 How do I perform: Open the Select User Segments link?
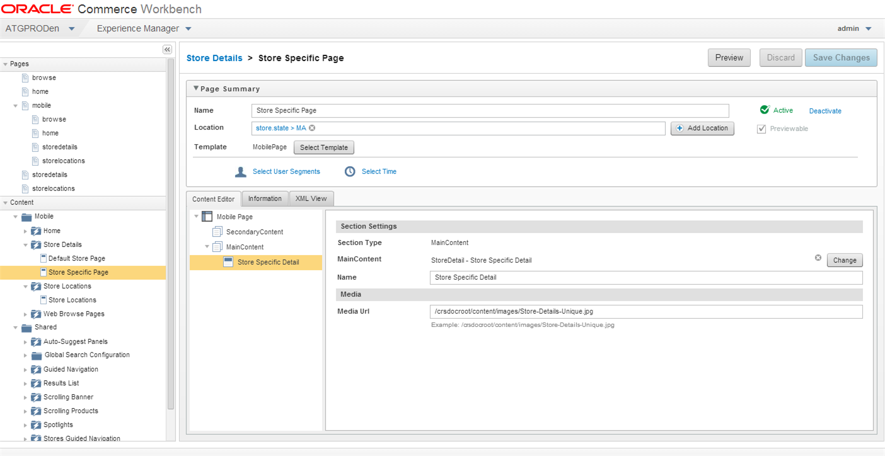(x=286, y=171)
